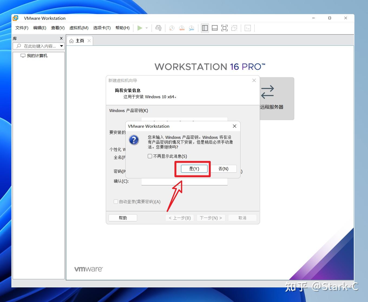Click the 确认(C) password input field
The height and width of the screenshot is (302, 368).
point(184,181)
